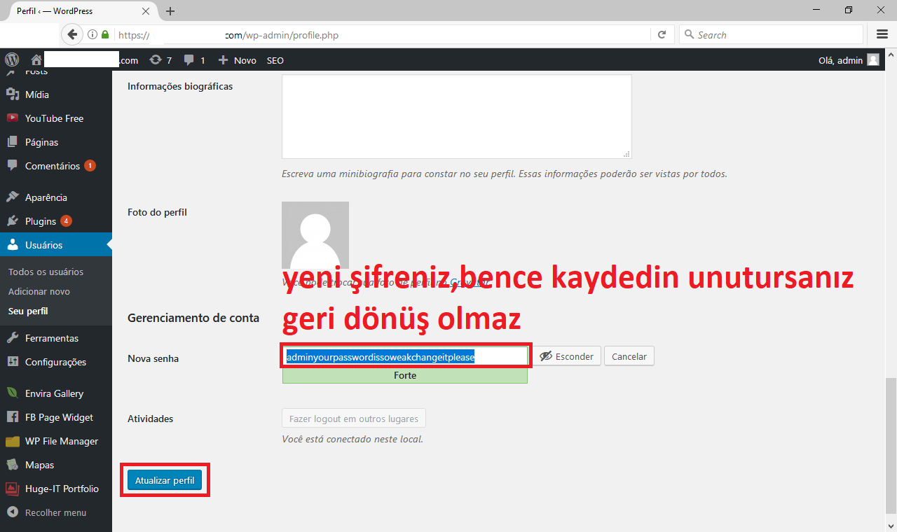Image resolution: width=897 pixels, height=532 pixels.
Task: Open a new tab with plus button
Action: (x=170, y=11)
